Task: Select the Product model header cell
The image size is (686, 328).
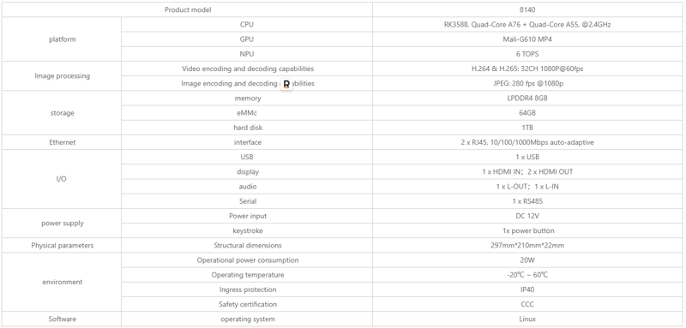Action: click(x=187, y=9)
